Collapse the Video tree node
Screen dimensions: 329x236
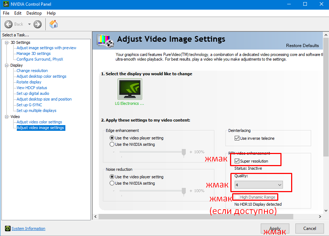(x=7, y=117)
